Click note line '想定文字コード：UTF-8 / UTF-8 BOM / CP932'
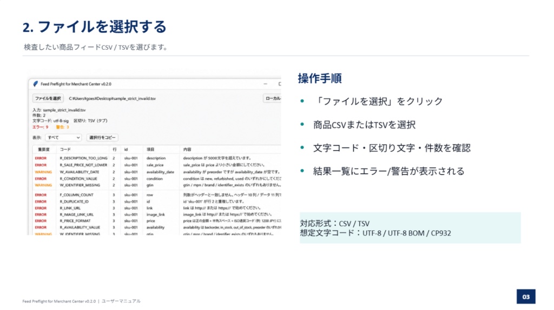This screenshot has height=310, width=554. click(x=375, y=233)
